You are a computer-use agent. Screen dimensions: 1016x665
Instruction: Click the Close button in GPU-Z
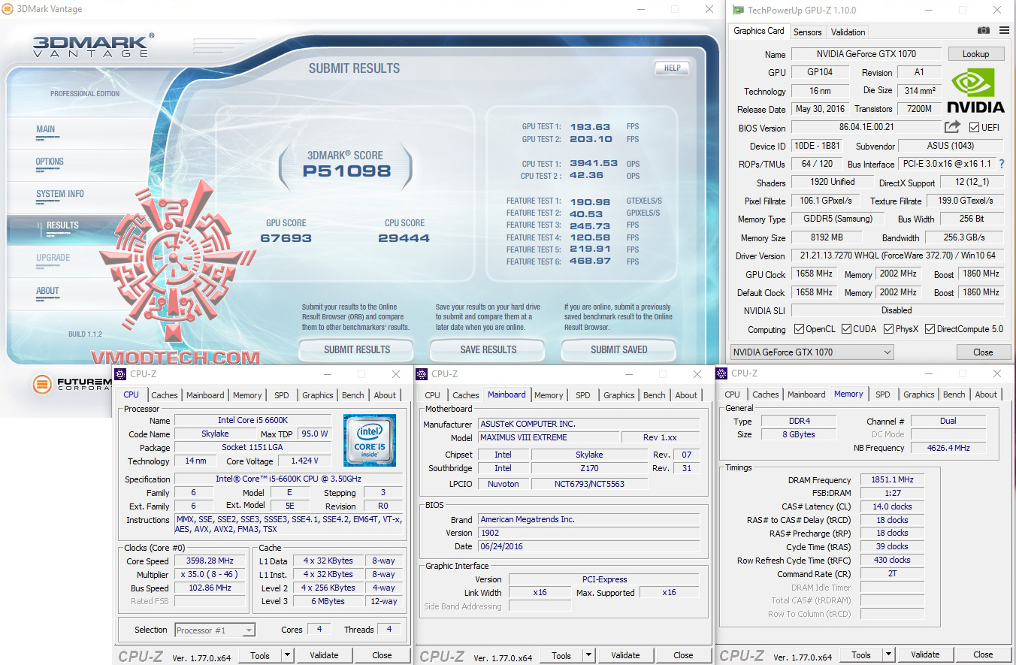point(983,352)
